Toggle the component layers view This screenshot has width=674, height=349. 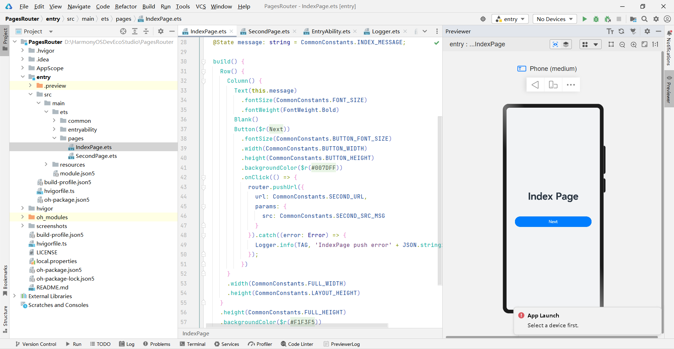click(566, 44)
